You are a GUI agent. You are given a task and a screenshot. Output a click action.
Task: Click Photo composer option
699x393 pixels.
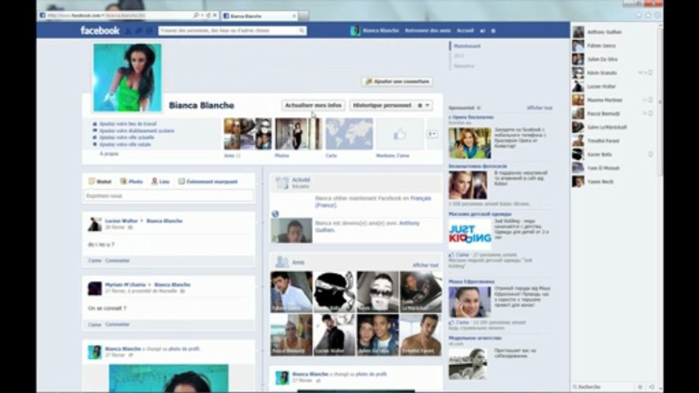pos(132,181)
